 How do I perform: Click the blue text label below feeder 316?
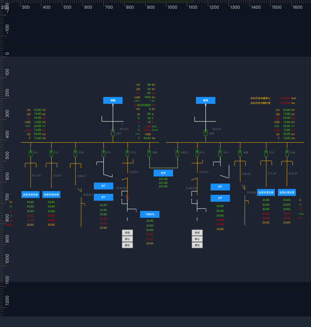pos(287,193)
